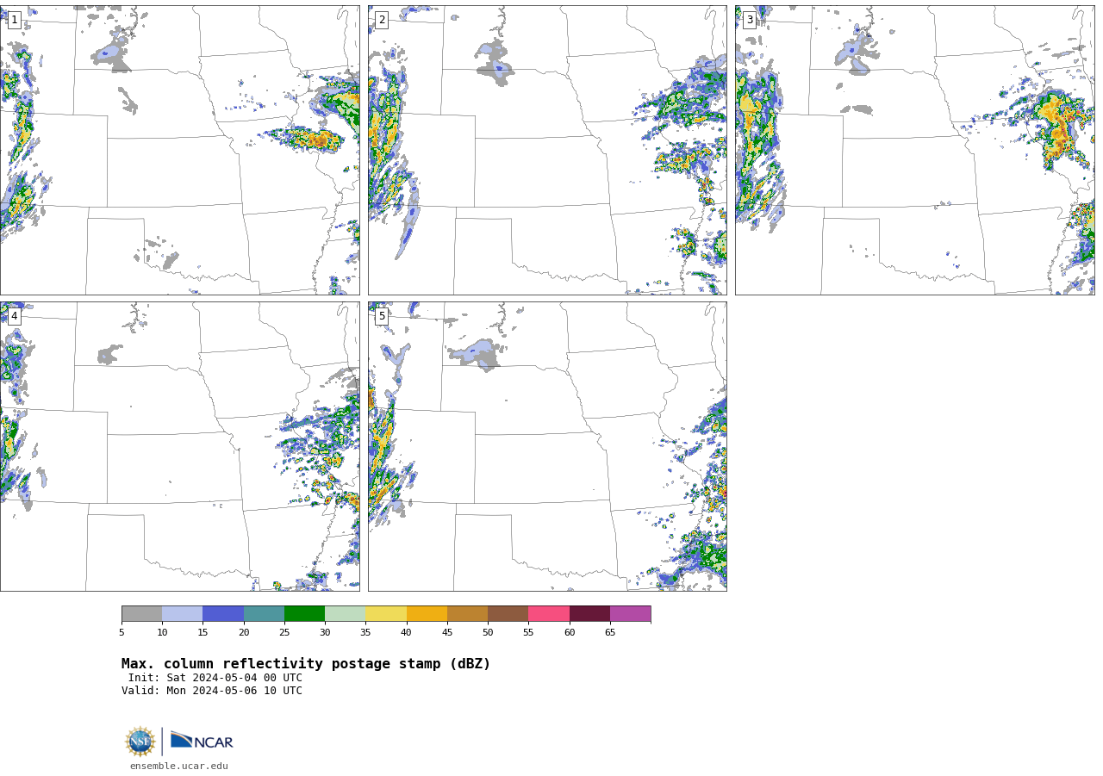
Task: Click the maroon 60-65 dBZ swatch
Action: pos(589,614)
